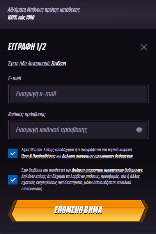Uncheck the Είμαι 18 ετών checkbox

click(x=13, y=153)
